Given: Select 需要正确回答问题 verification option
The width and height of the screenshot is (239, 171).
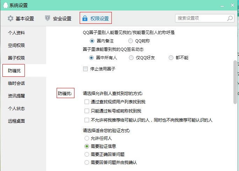Looking at the screenshot, I should click(87, 154).
